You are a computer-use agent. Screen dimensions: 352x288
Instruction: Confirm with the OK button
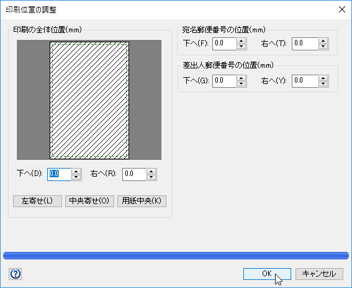pos(267,274)
